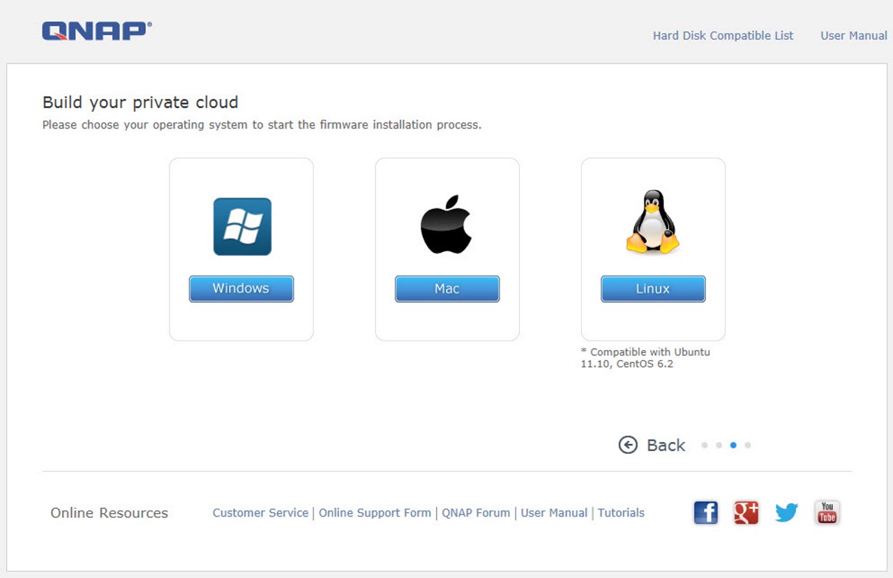The width and height of the screenshot is (893, 578).
Task: Visit the QNAP Forum link
Action: pos(476,513)
